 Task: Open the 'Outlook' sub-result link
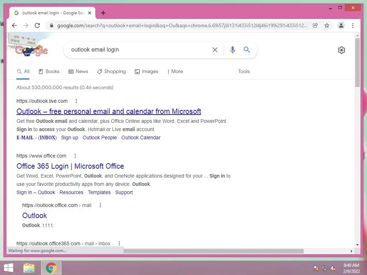[x=34, y=215]
